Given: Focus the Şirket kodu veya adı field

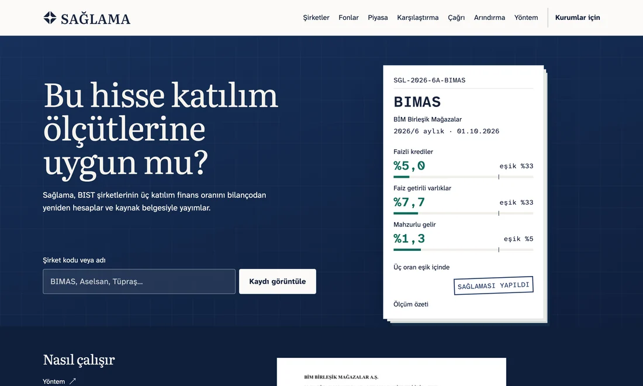Looking at the screenshot, I should click(139, 281).
